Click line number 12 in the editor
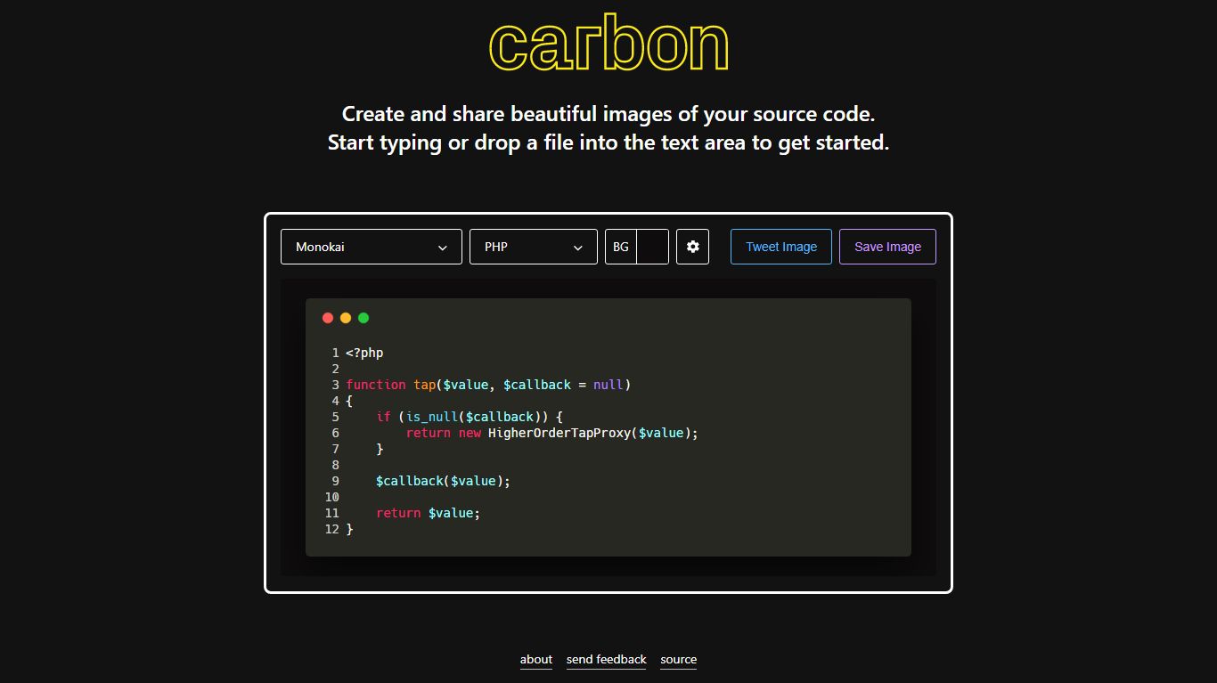Screen dimensions: 1217x683 point(331,529)
